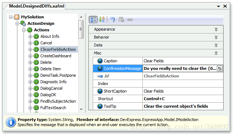Expand the Appearance category
The image size is (233, 134).
216,30
